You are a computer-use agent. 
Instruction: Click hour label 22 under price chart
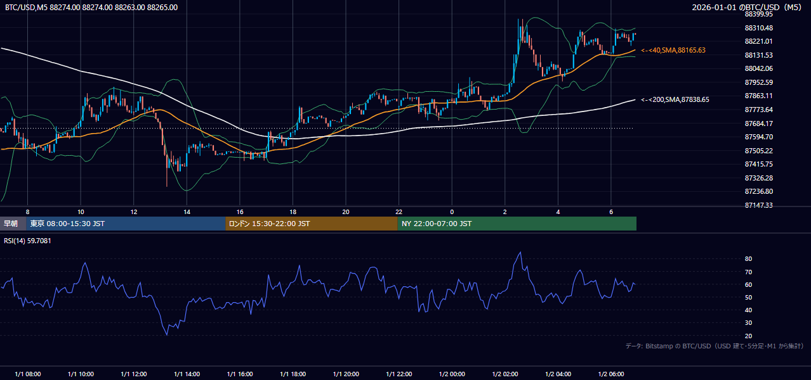[399, 212]
